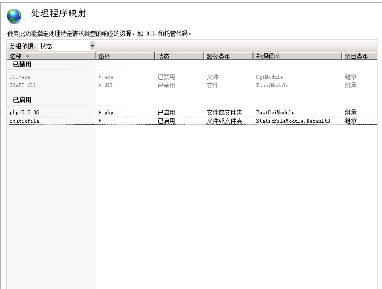Image resolution: width=382 pixels, height=289 pixels.
Task: Click the globe icon beside 处理程序映射
Action: click(x=14, y=16)
